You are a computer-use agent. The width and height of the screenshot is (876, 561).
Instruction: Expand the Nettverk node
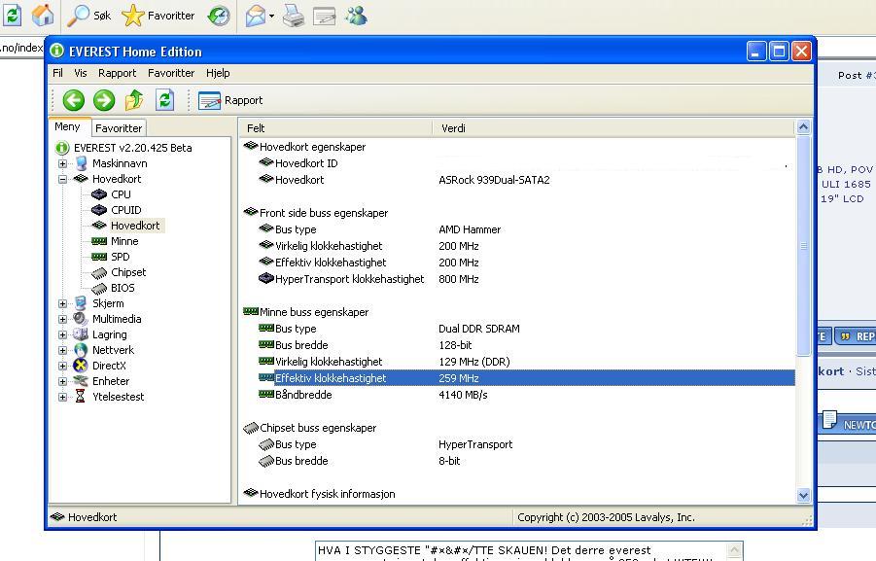(62, 351)
